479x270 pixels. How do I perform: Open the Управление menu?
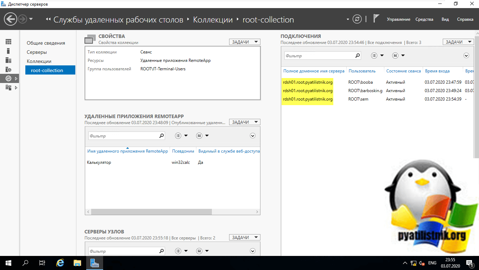coord(398,19)
